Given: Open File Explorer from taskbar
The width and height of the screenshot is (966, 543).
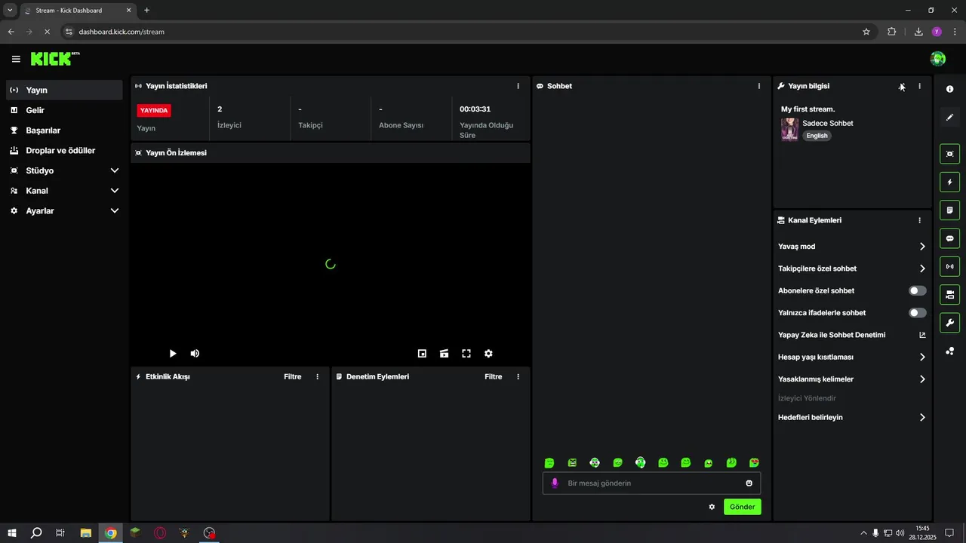Looking at the screenshot, I should coord(86,533).
